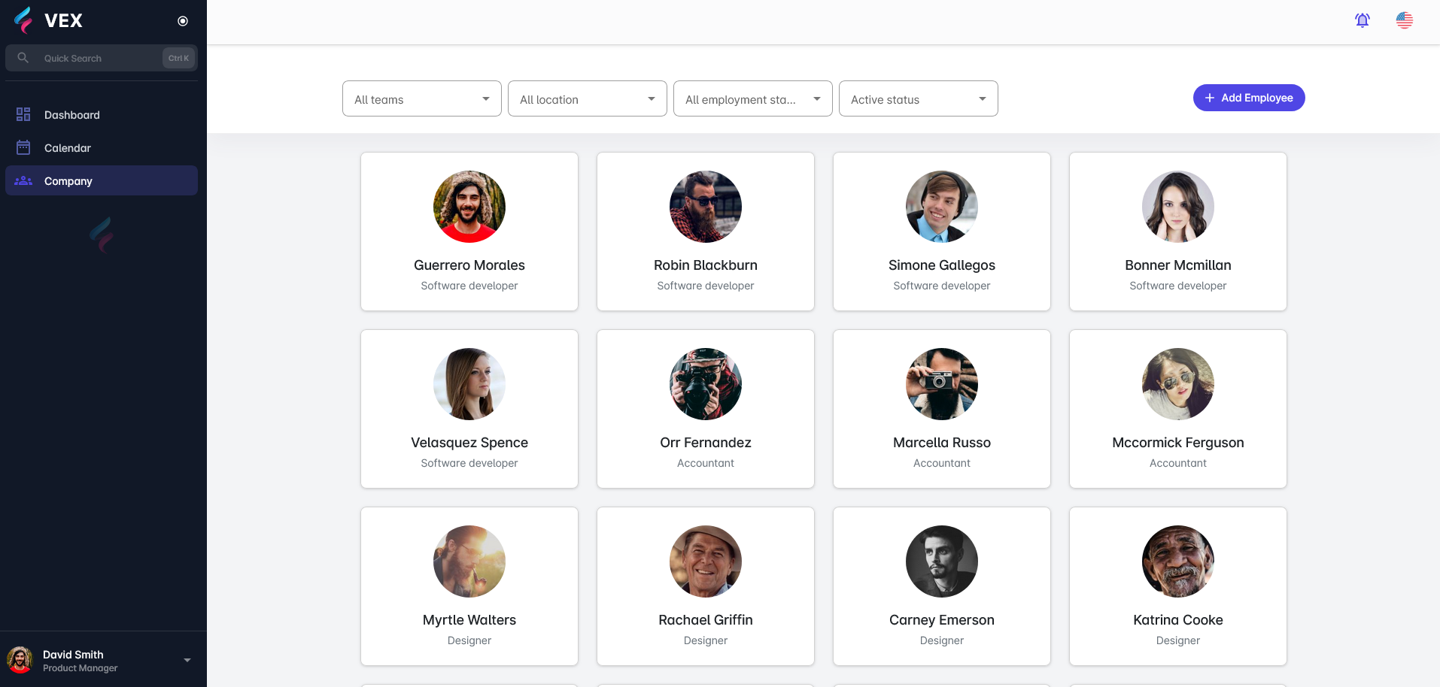Click the Calendar icon in sidebar
This screenshot has height=687, width=1440.
(23, 147)
